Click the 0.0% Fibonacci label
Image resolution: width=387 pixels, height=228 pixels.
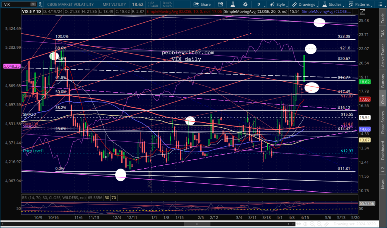pyautogui.click(x=60, y=169)
